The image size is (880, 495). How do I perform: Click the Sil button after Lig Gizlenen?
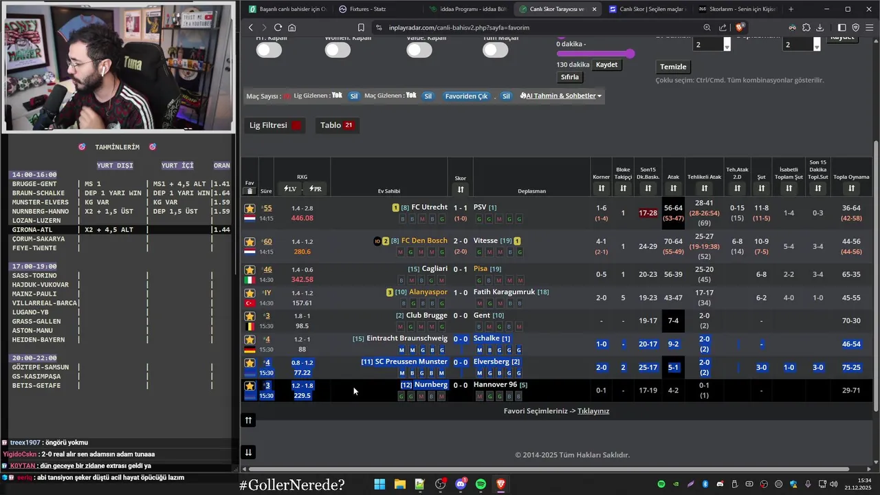click(354, 96)
